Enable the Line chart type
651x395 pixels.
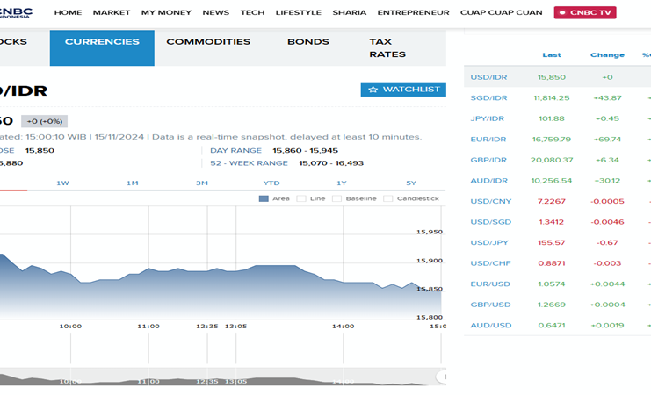click(x=301, y=198)
